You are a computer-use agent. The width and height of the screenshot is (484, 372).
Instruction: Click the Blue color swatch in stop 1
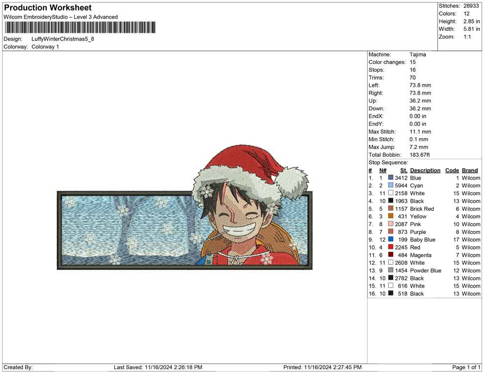click(391, 178)
